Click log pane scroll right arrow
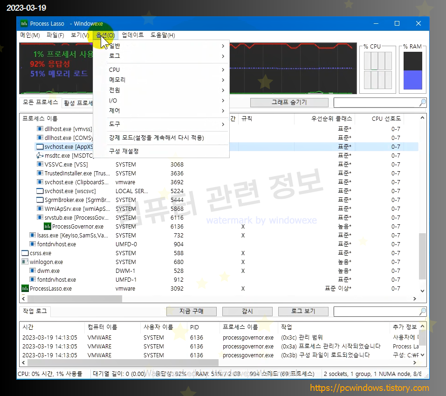 pos(415,363)
